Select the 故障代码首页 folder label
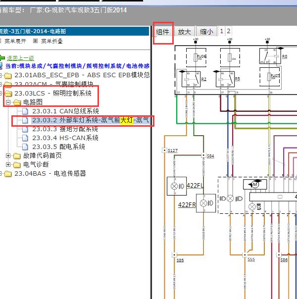Screen dimensions: 297x299 42,156
